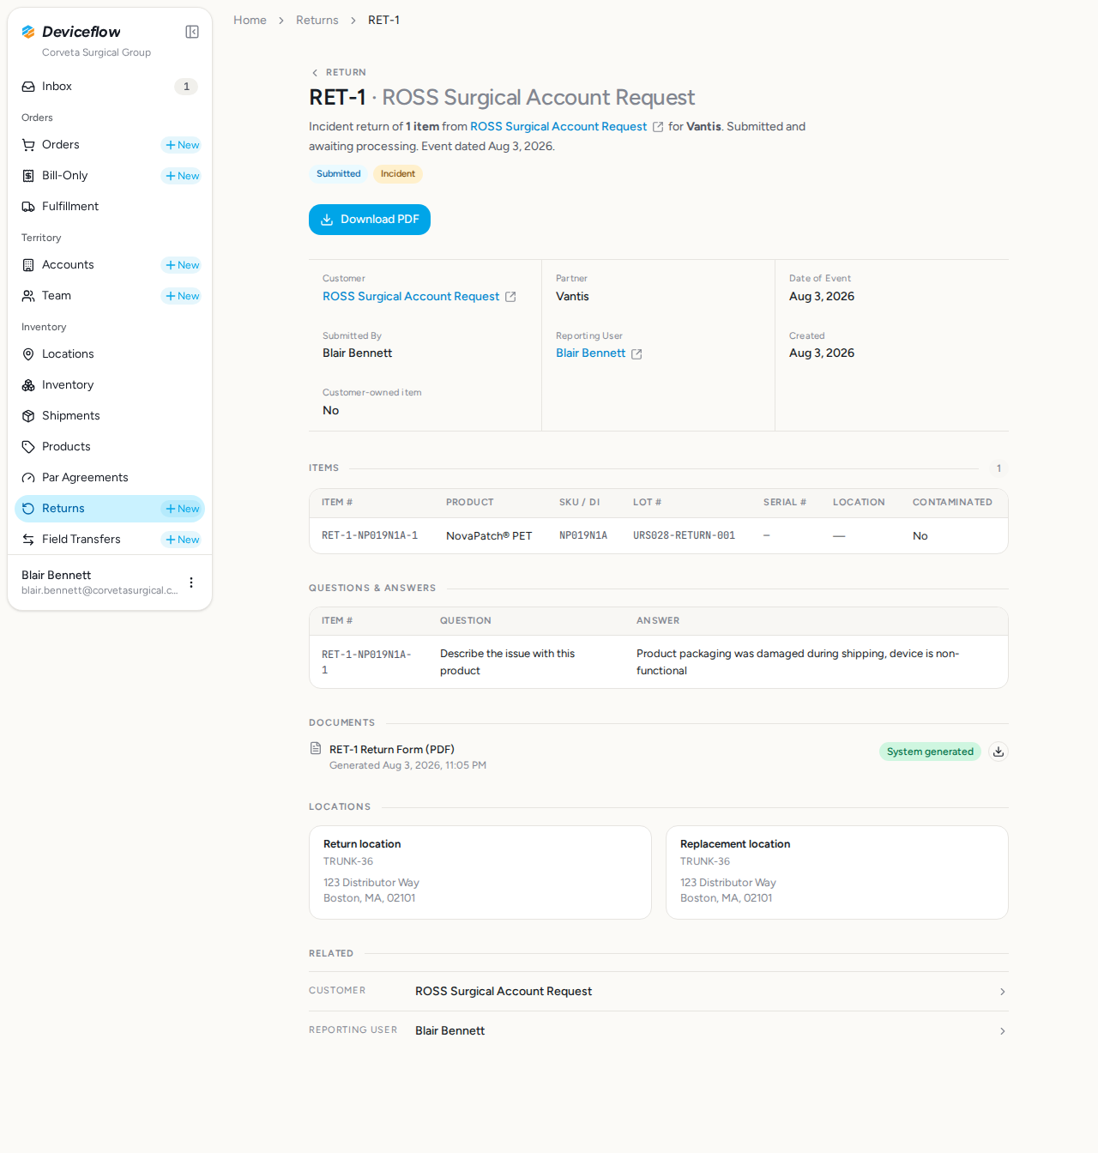Open user menu three-dots for Blair Bennett

coord(191,583)
